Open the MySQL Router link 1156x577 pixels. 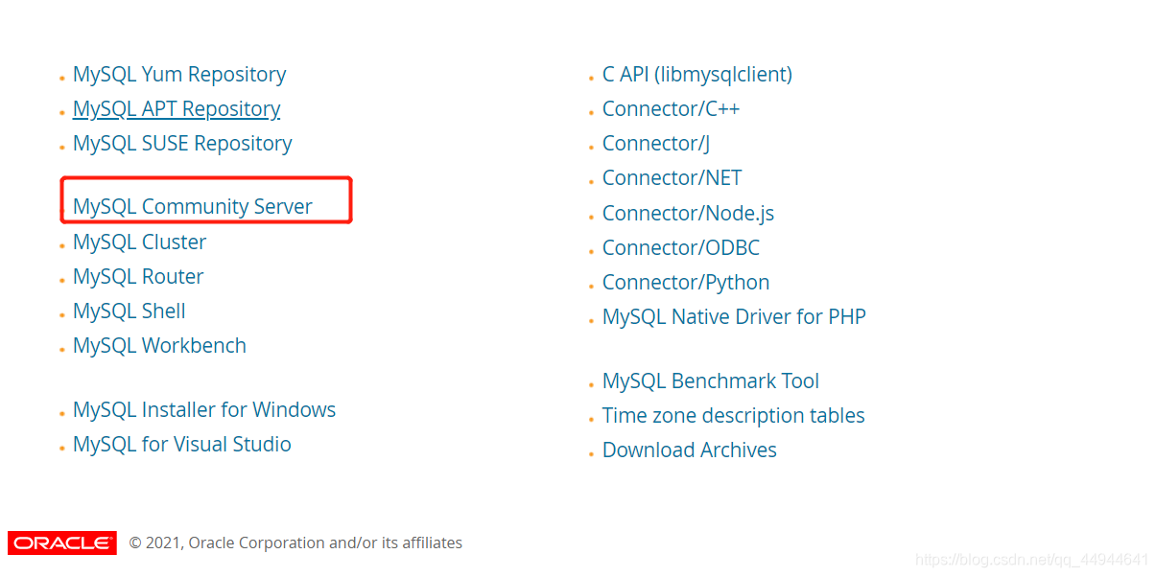(138, 277)
